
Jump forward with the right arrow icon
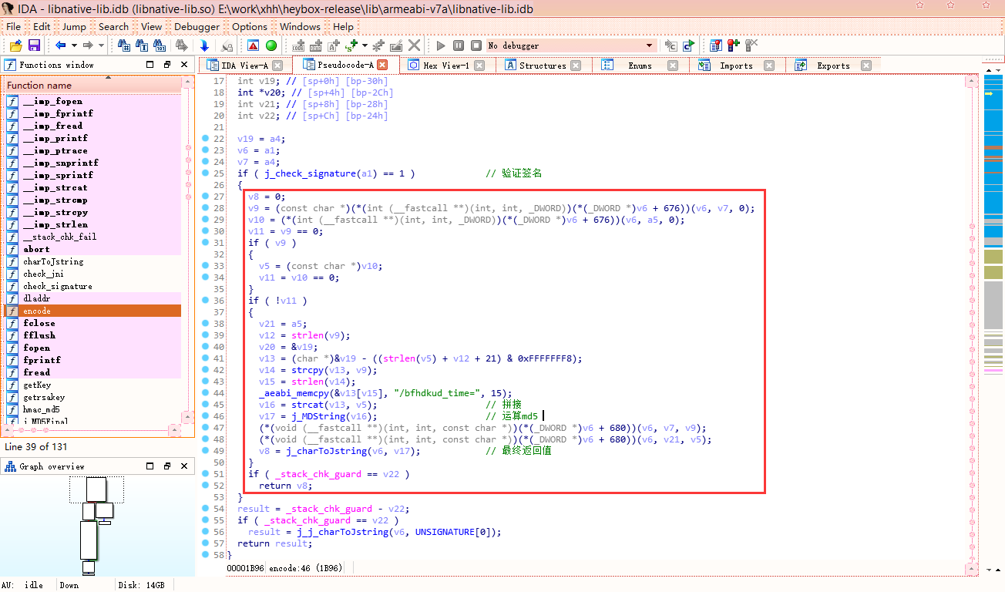89,46
